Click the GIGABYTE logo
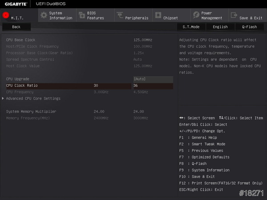The width and height of the screenshot is (267, 200). (x=15, y=4)
